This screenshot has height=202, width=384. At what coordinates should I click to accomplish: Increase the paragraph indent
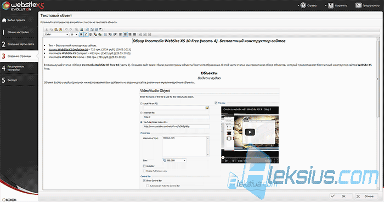coord(115,34)
